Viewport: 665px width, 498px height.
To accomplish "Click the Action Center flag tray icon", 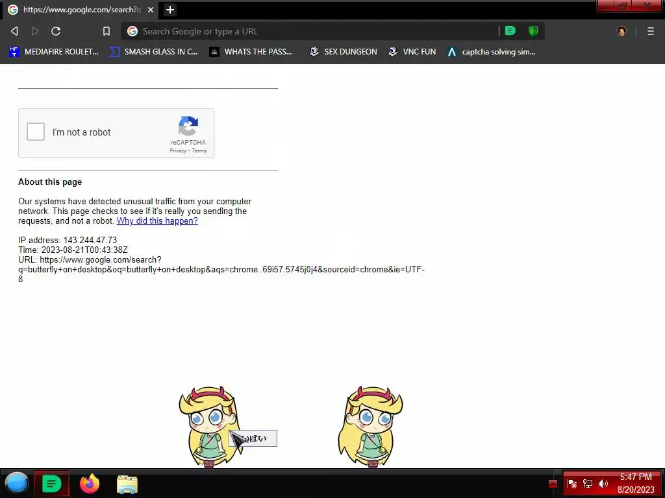I will [571, 484].
